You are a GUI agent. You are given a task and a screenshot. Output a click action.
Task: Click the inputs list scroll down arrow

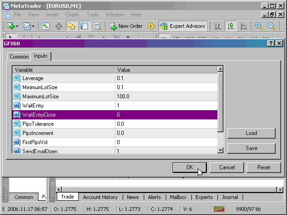click(x=220, y=150)
